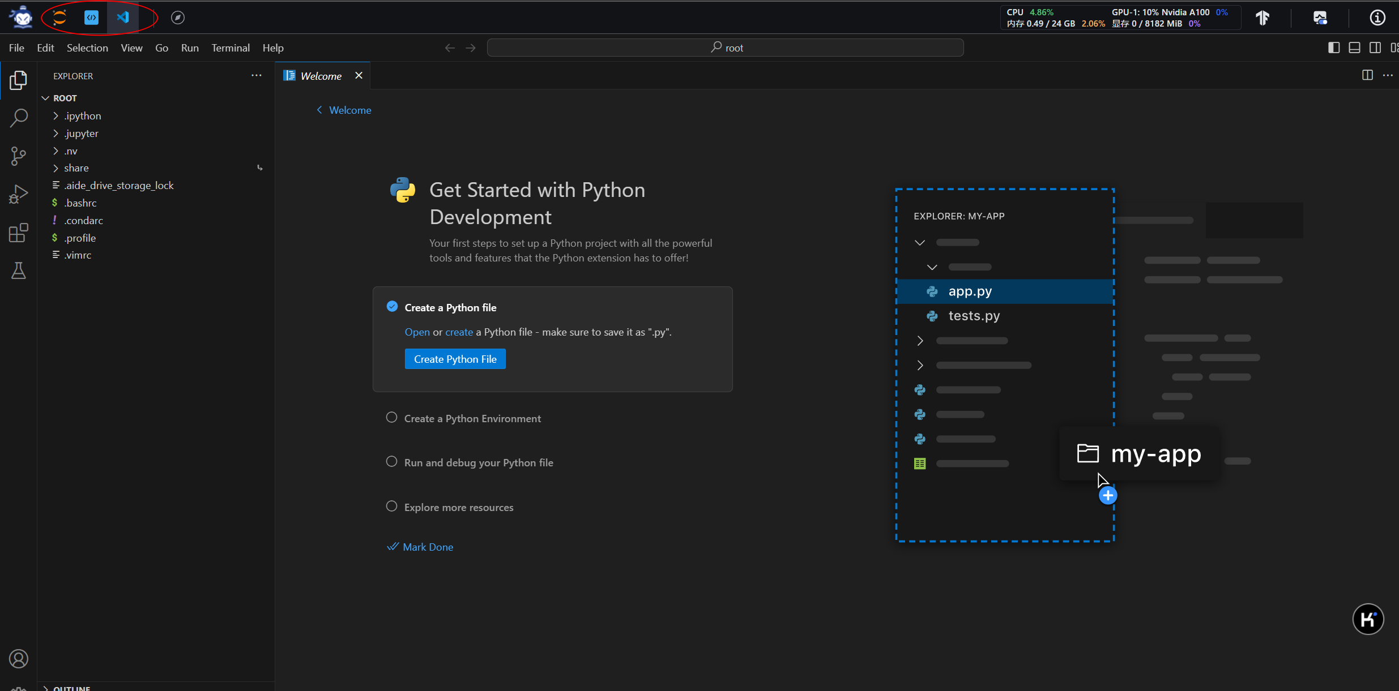
Task: Expand the share folder in explorer
Action: (76, 168)
